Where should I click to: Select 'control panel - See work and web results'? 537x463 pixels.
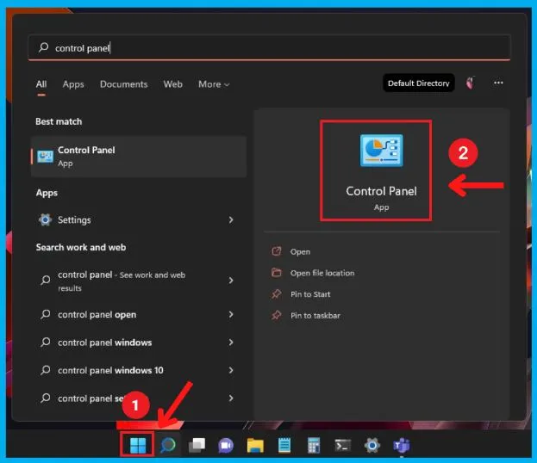[137, 281]
